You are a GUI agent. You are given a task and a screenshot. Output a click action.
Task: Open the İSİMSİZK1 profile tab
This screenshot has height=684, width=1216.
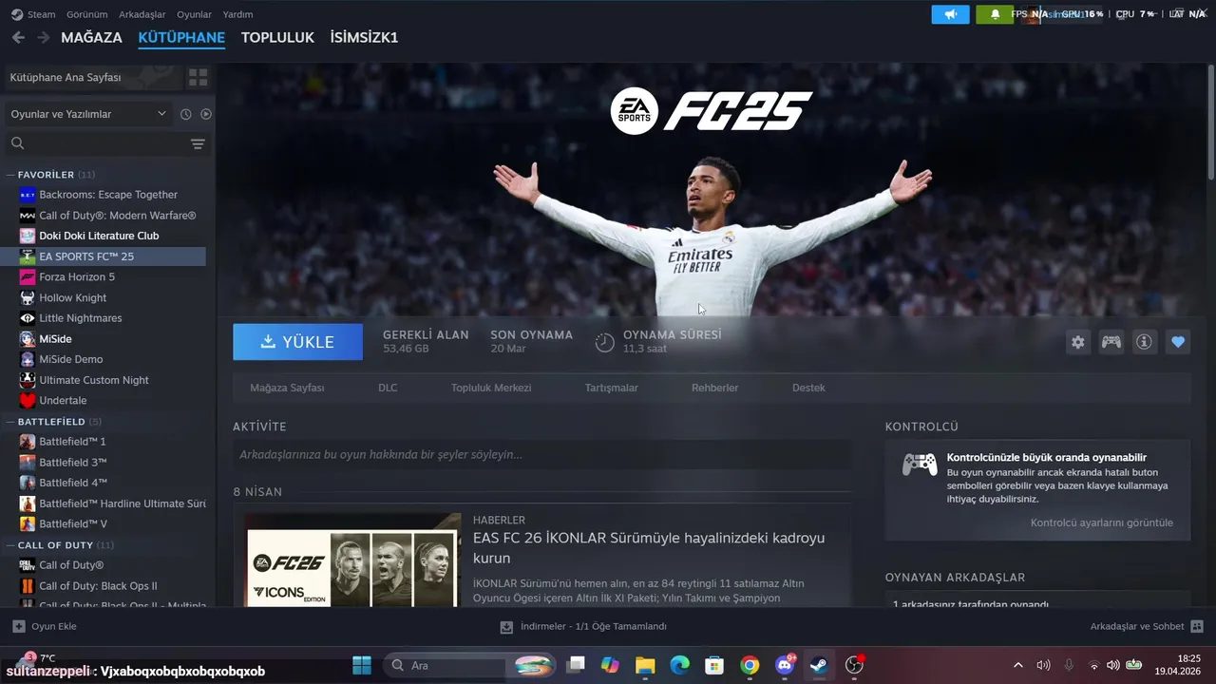[364, 37]
